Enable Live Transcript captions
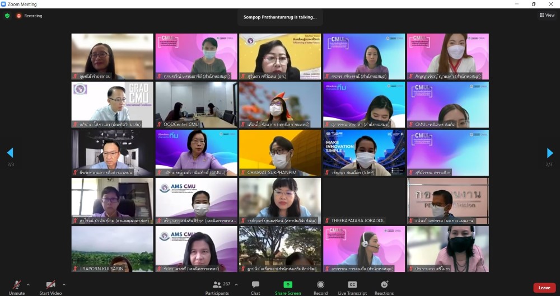The height and width of the screenshot is (296, 560). click(x=352, y=285)
